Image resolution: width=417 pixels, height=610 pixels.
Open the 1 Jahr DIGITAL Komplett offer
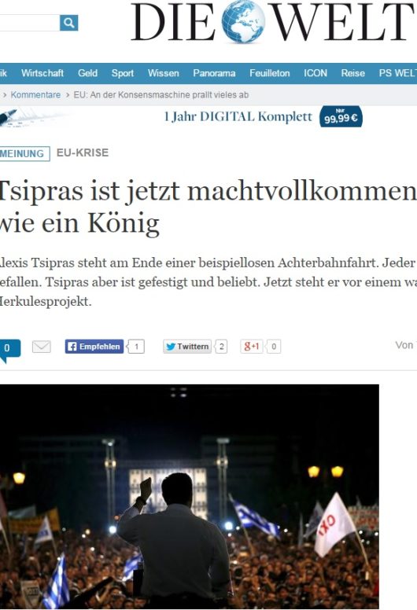pyautogui.click(x=238, y=116)
